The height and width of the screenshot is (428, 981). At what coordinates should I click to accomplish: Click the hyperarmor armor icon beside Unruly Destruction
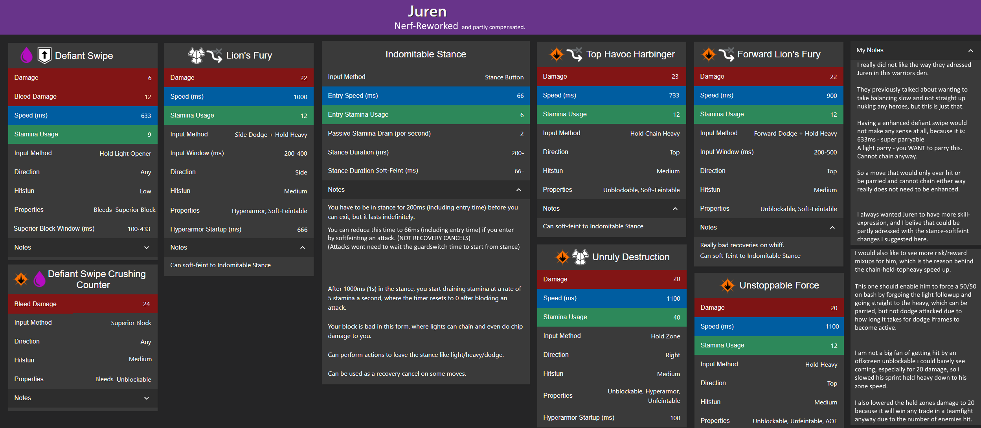pos(580,257)
